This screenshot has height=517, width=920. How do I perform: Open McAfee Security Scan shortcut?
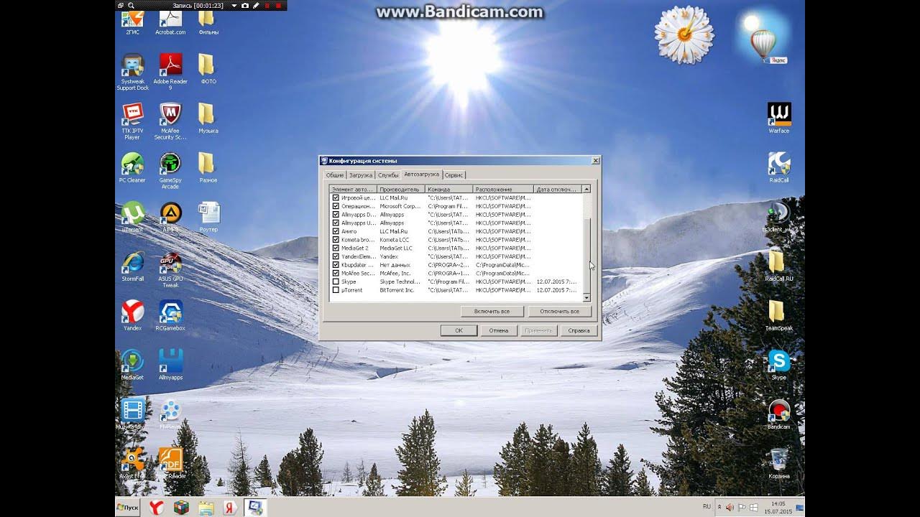tap(170, 121)
